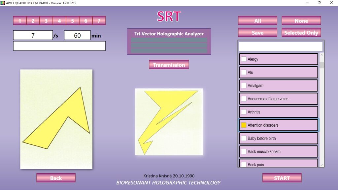Click the AWL1 Quantum Generator app icon
The image size is (338, 190).
(3, 3)
